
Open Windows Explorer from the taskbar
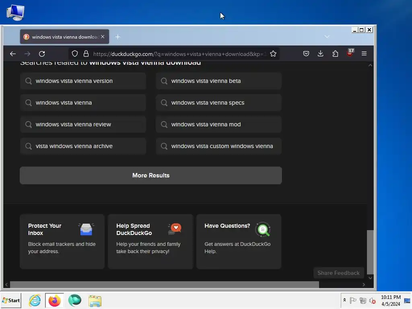click(x=95, y=301)
